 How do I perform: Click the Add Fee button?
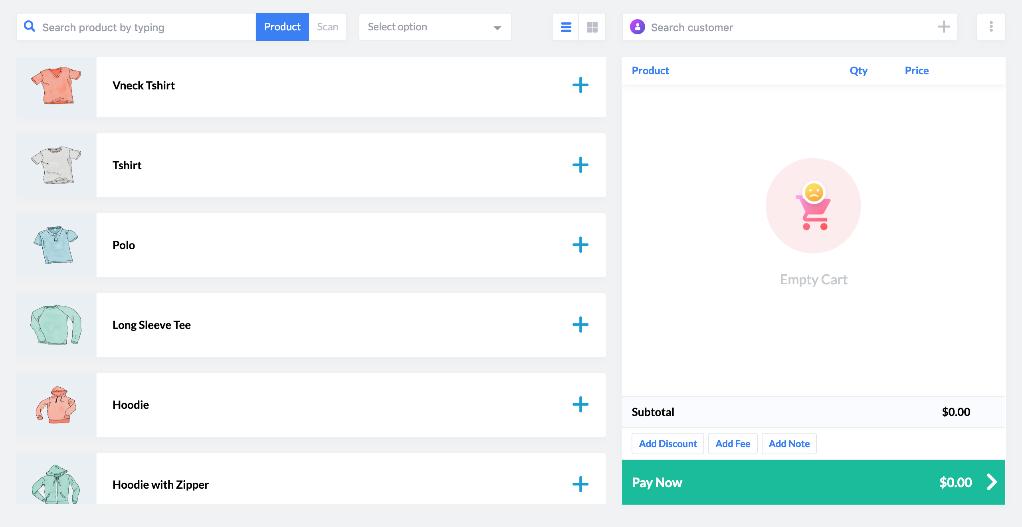[733, 443]
